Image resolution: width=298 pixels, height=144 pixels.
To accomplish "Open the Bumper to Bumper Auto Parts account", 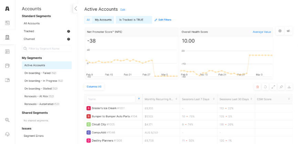I will point(111,116).
